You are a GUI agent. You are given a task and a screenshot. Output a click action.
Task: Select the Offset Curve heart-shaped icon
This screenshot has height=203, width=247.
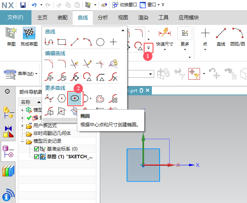pos(100,99)
